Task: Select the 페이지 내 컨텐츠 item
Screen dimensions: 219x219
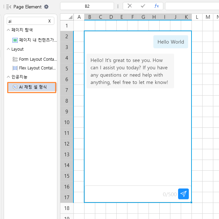Action: click(35, 40)
